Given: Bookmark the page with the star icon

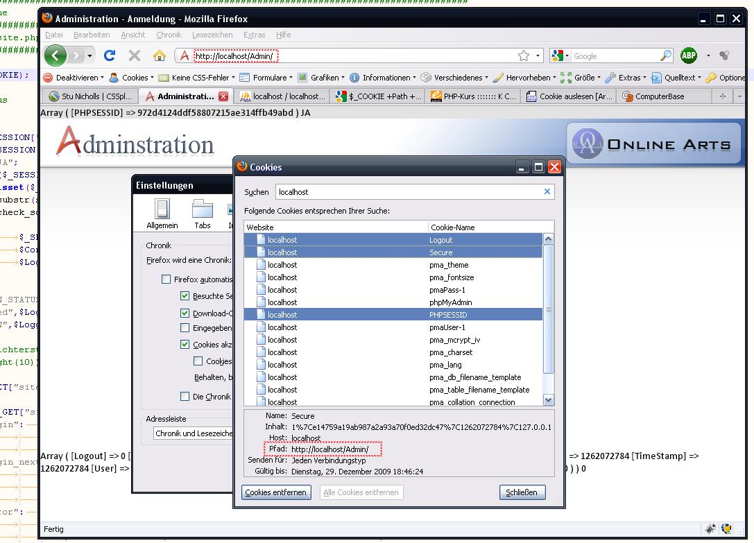Looking at the screenshot, I should [x=524, y=55].
